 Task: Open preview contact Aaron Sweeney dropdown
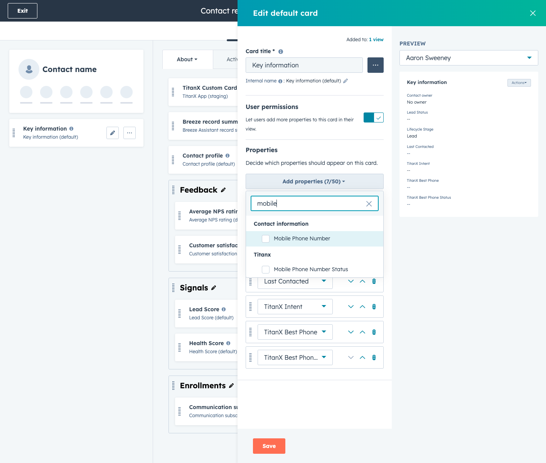(469, 58)
